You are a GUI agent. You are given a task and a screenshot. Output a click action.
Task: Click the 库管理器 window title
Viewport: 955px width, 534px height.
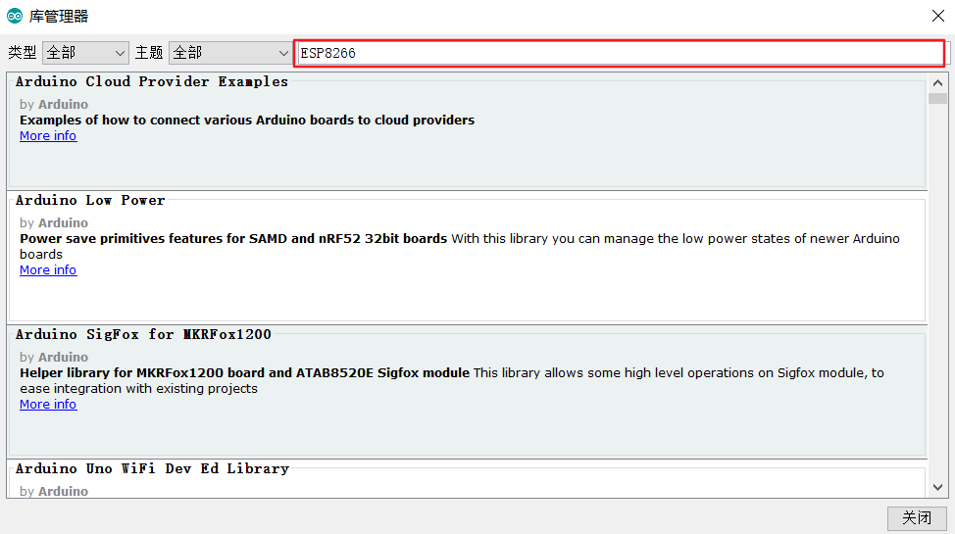(x=59, y=17)
